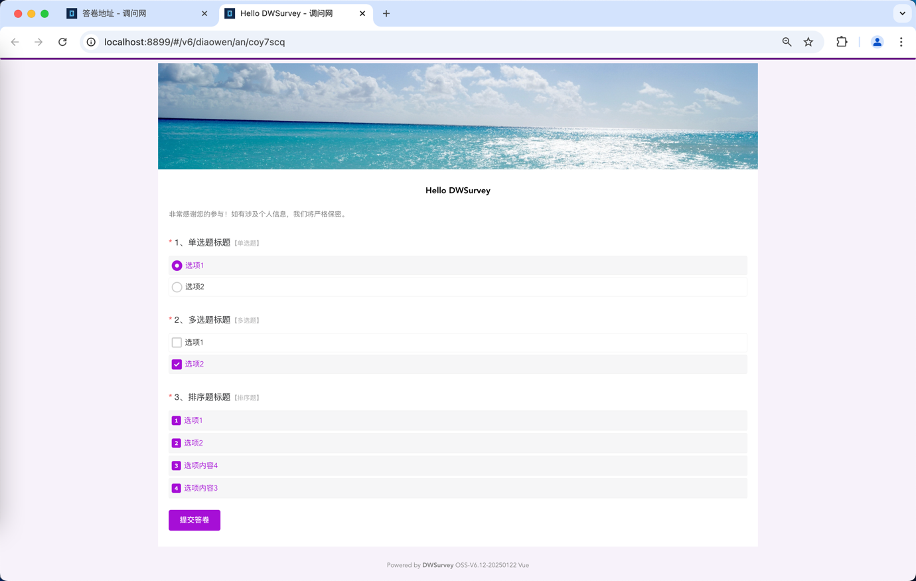The image size is (916, 581).
Task: Reload the survey page
Action: 62,42
